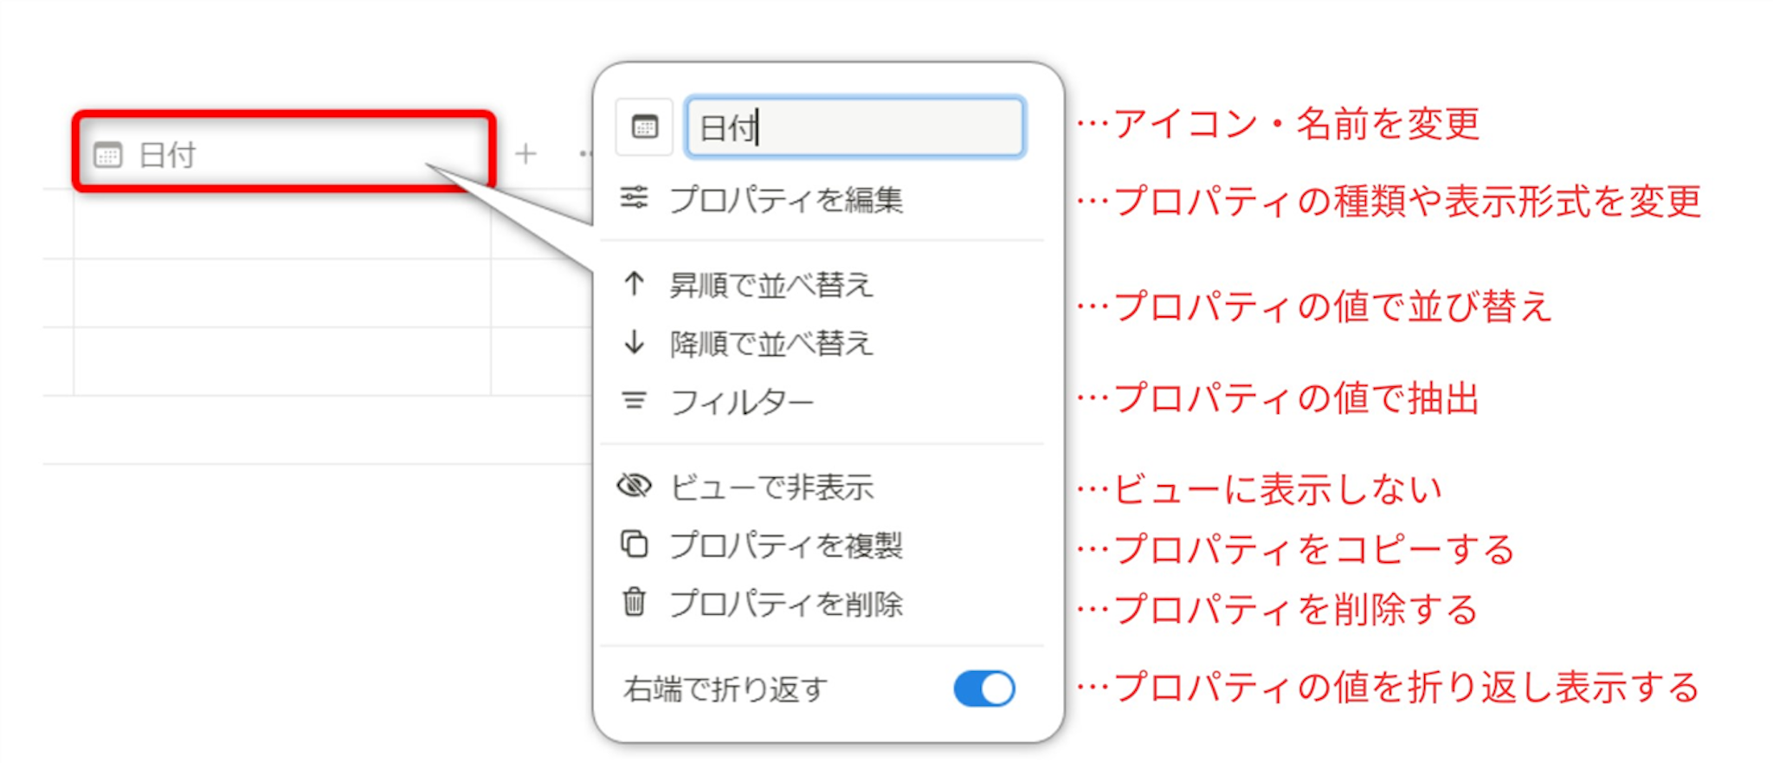Select 昇順で並べ替え menu item
1773x763 pixels.
771,285
